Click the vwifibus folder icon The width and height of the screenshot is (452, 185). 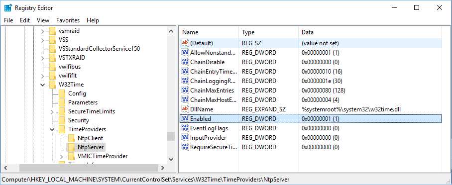click(52, 67)
